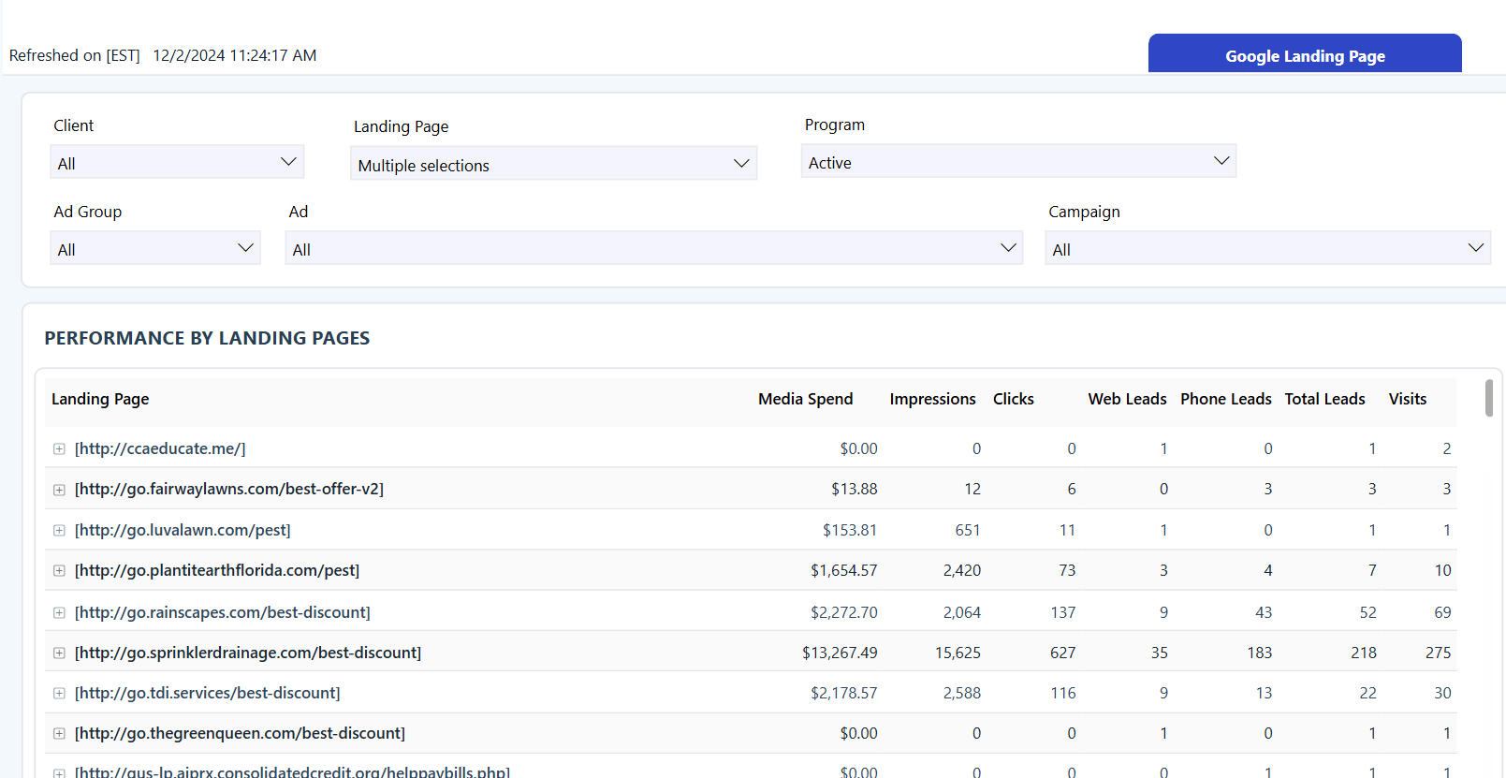The width and height of the screenshot is (1506, 778).
Task: Expand the go.tdi.services row plus icon
Action: 59,694
